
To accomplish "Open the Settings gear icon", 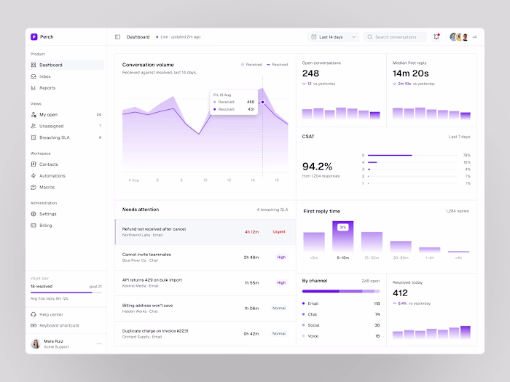I will (x=34, y=214).
